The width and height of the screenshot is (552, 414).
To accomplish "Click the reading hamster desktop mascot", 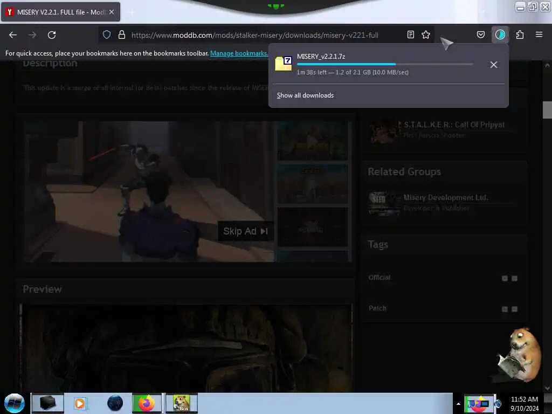I will point(519,355).
